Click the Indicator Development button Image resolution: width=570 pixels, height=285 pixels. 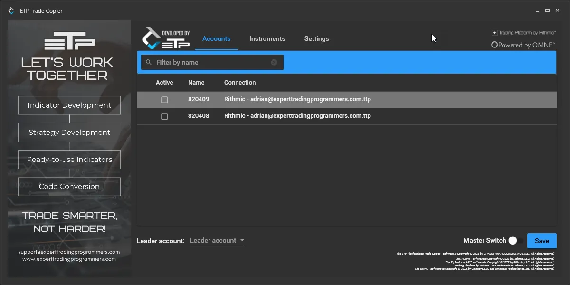tap(69, 105)
